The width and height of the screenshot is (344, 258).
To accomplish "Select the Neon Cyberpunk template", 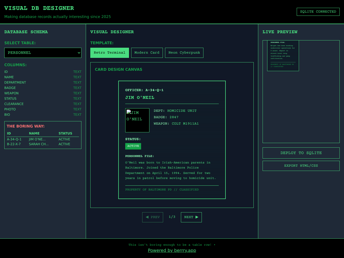I will pyautogui.click(x=184, y=53).
